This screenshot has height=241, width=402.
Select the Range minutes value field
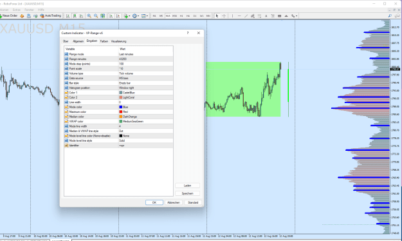click(145, 59)
